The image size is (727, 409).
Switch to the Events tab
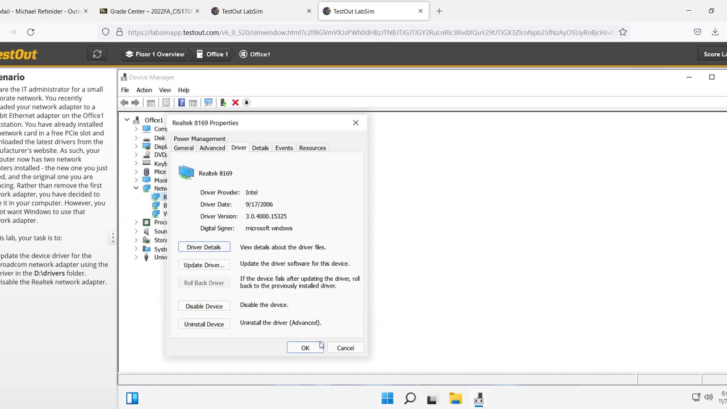pyautogui.click(x=284, y=148)
